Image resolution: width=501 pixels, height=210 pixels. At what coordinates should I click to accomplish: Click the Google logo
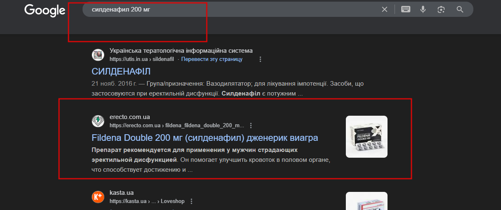pyautogui.click(x=45, y=10)
